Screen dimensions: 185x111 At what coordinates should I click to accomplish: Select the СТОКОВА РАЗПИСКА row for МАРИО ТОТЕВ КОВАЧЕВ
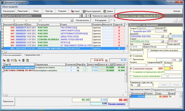(x=63, y=40)
